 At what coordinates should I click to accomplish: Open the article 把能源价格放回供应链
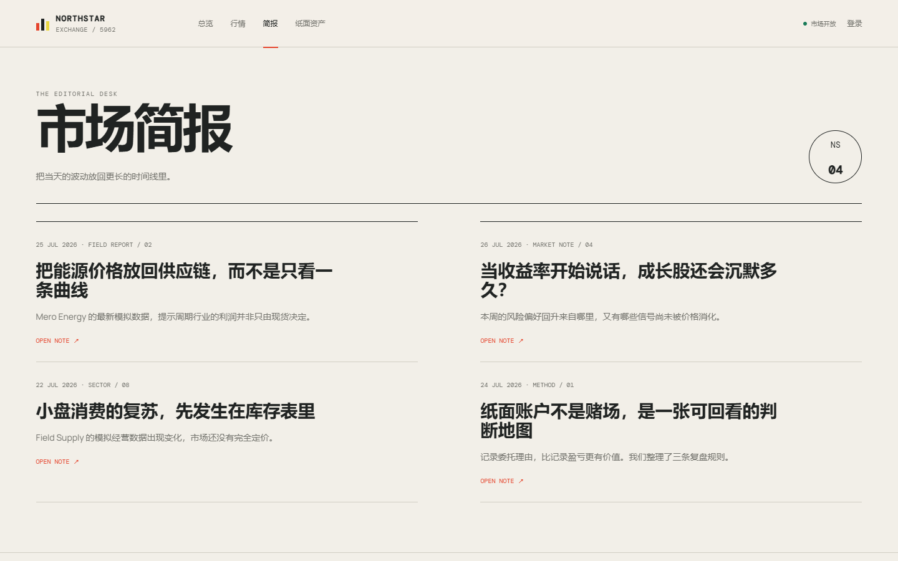184,280
